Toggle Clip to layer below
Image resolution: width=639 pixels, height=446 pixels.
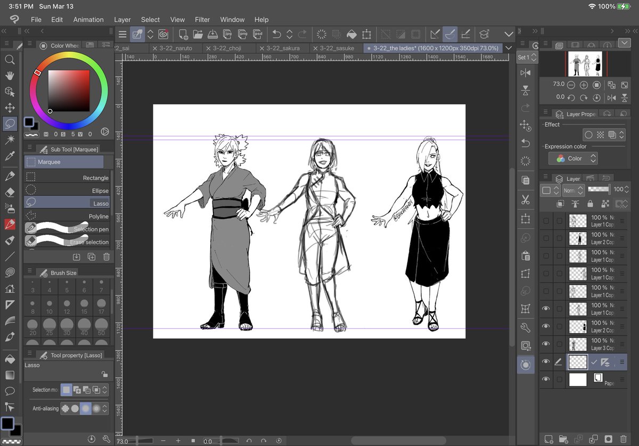pos(561,204)
